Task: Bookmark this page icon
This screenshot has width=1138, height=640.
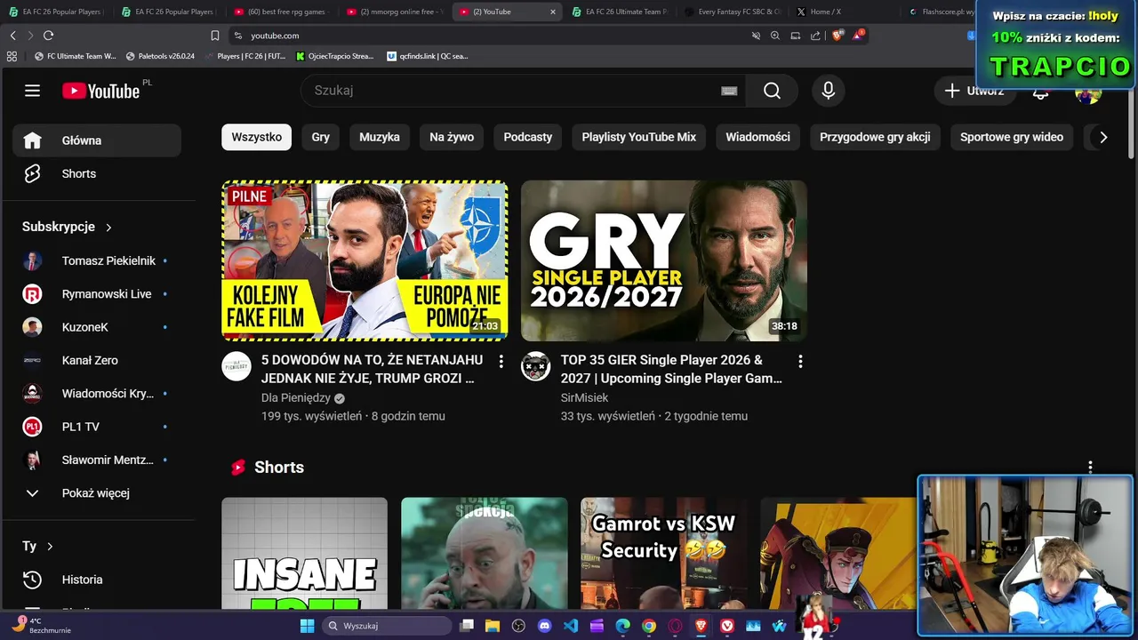Action: coord(215,36)
